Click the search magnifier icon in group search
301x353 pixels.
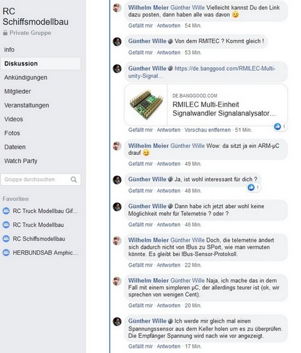[x=73, y=180]
